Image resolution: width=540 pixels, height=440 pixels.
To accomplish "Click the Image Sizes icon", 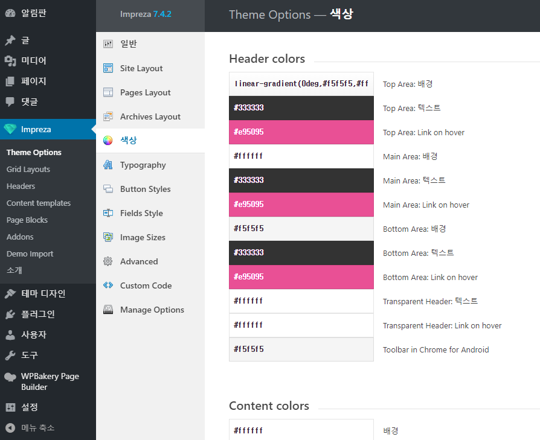I will pos(108,237).
